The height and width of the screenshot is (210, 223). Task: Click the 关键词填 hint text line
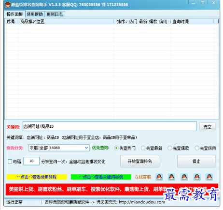coord(72,137)
